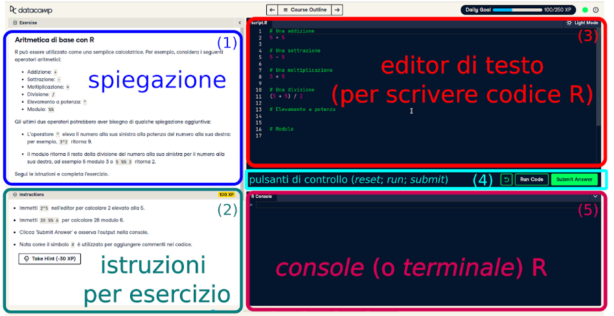
Task: Click code line '# Modulo'
Action: tap(281, 129)
